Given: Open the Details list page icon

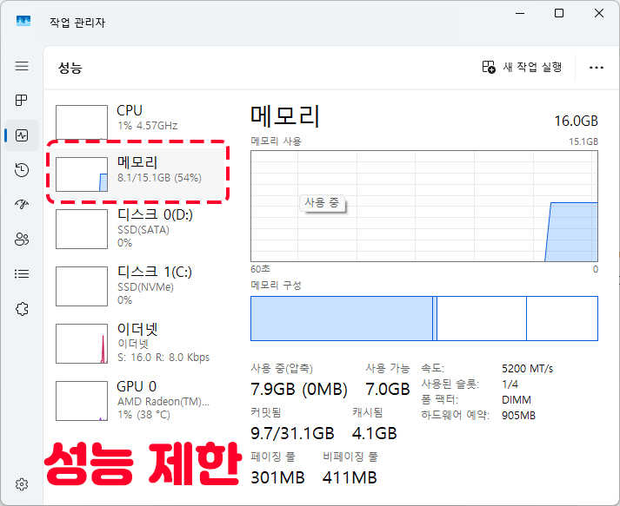Looking at the screenshot, I should click(22, 273).
